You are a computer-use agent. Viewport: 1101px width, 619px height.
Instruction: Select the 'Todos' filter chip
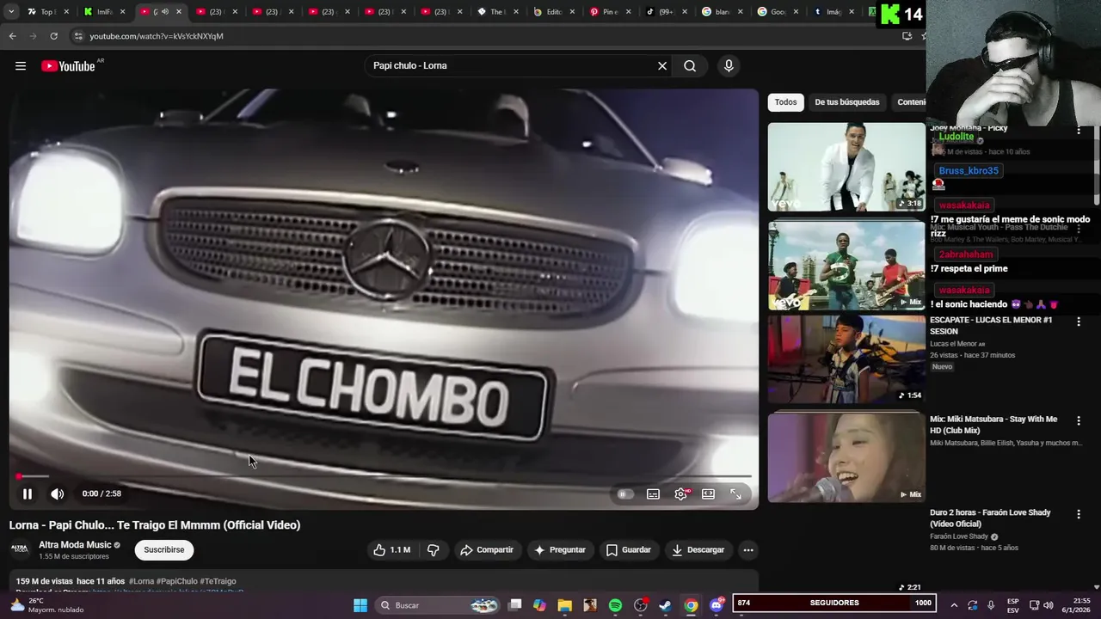(x=785, y=102)
